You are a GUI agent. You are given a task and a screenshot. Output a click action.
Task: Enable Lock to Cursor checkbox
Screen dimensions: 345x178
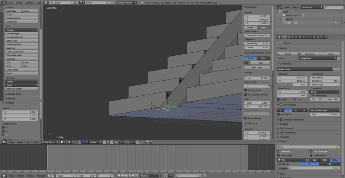click(x=246, y=90)
